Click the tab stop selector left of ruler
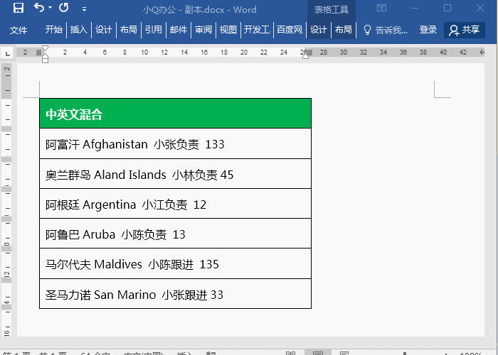Viewport: 498px width, 355px height. click(x=8, y=53)
